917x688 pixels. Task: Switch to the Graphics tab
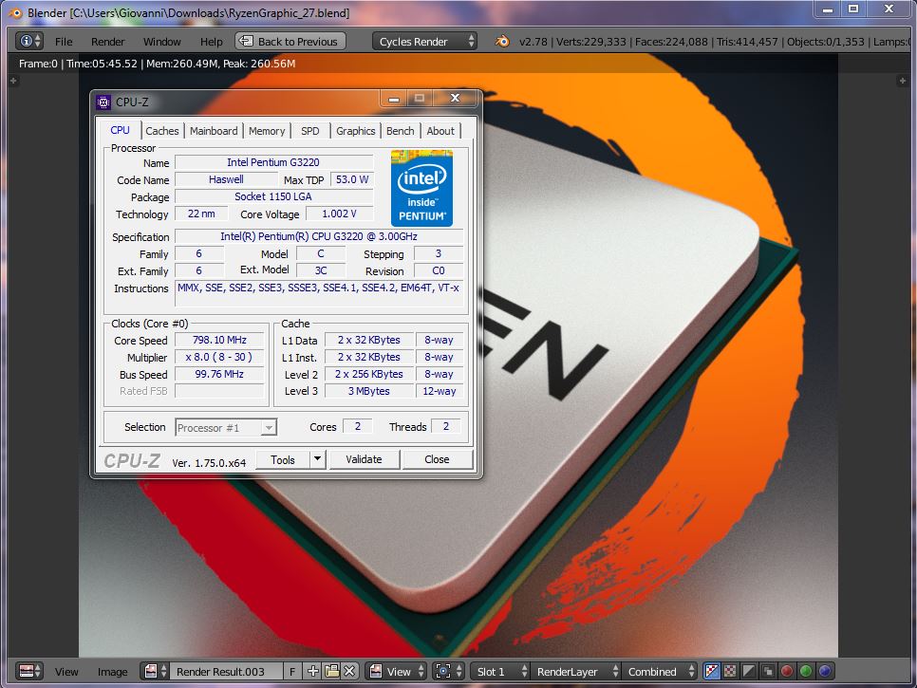[x=356, y=131]
